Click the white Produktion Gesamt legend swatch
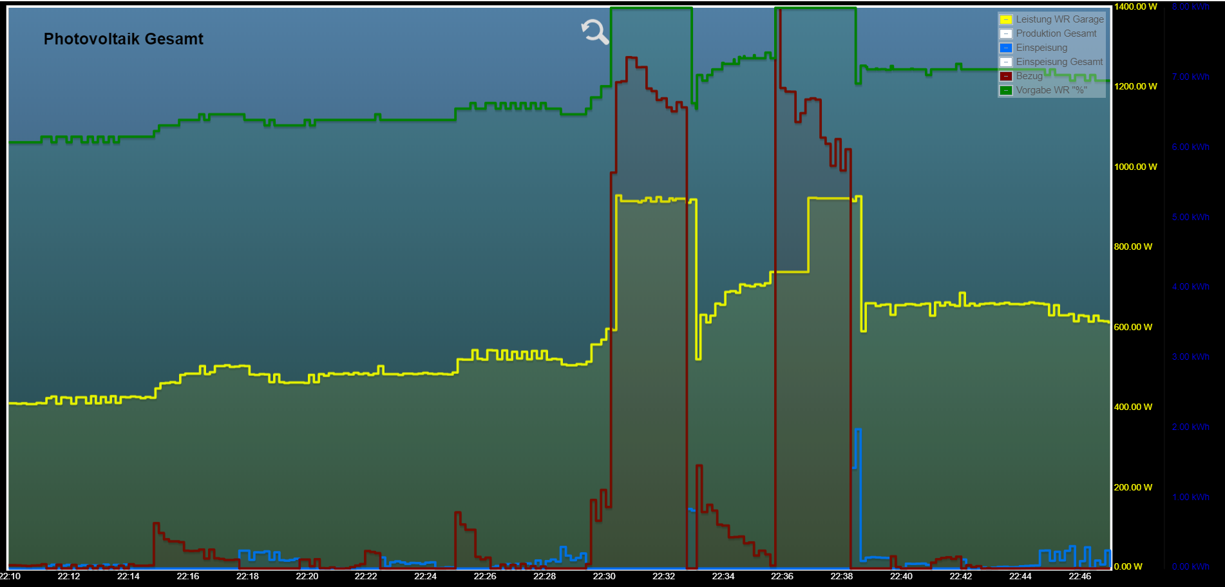This screenshot has height=587, width=1225. click(x=1006, y=33)
